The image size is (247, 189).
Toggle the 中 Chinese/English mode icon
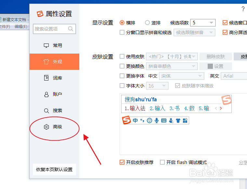click(x=135, y=120)
